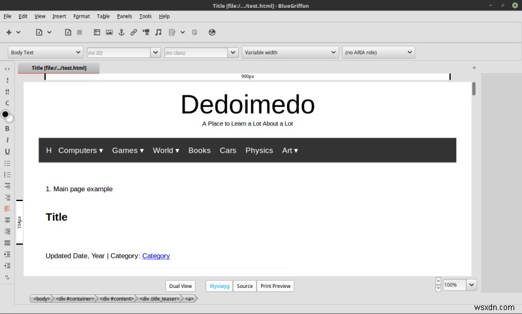This screenshot has height=314, width=522.
Task: Click the globe browser preview icon
Action: [x=212, y=32]
